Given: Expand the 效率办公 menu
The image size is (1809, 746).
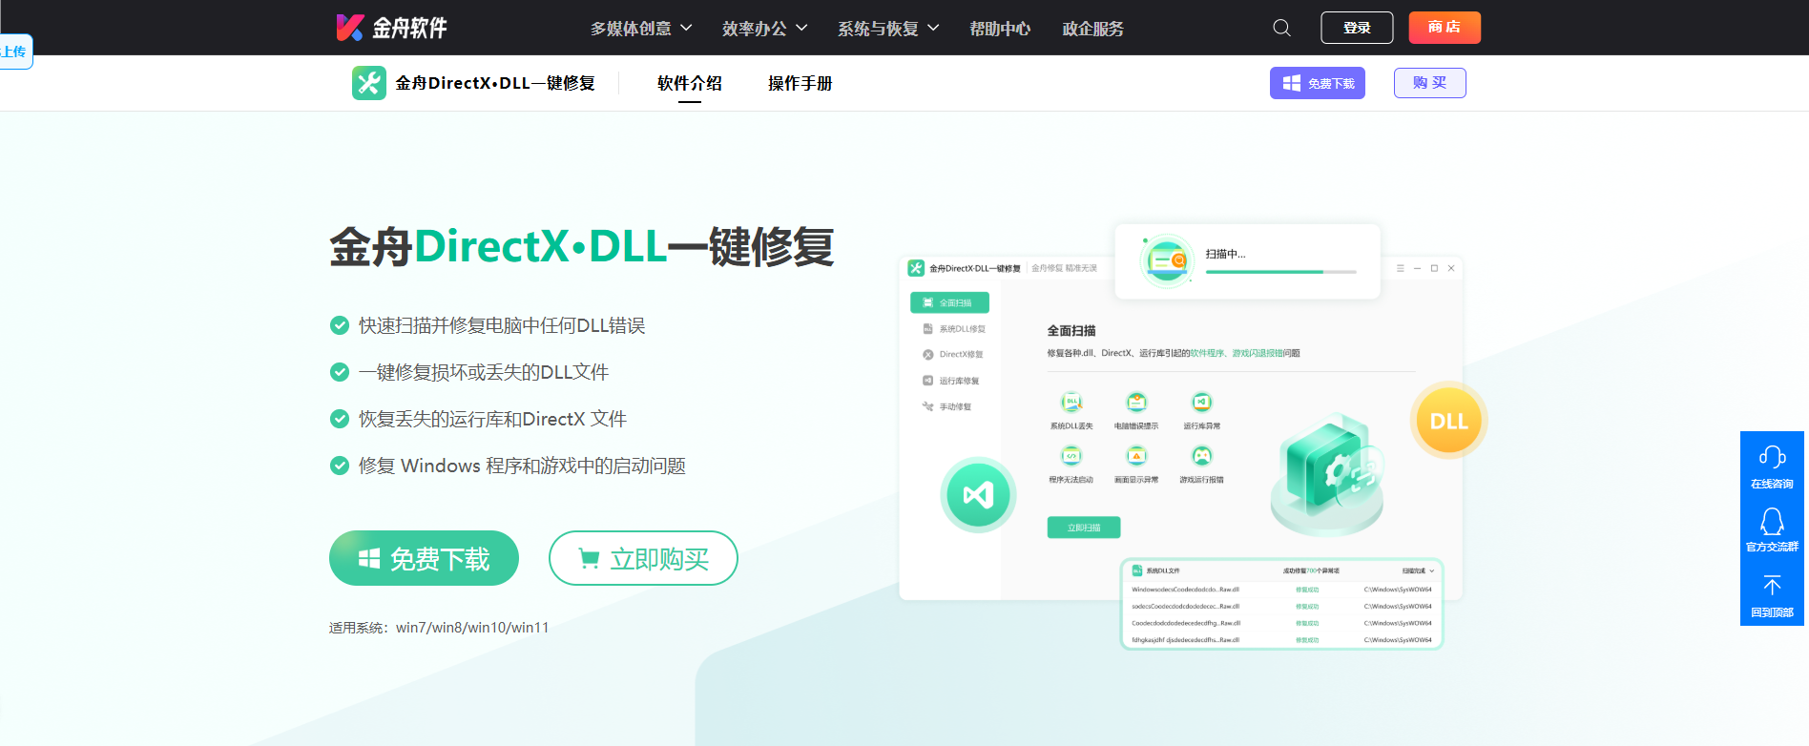Looking at the screenshot, I should pyautogui.click(x=765, y=29).
